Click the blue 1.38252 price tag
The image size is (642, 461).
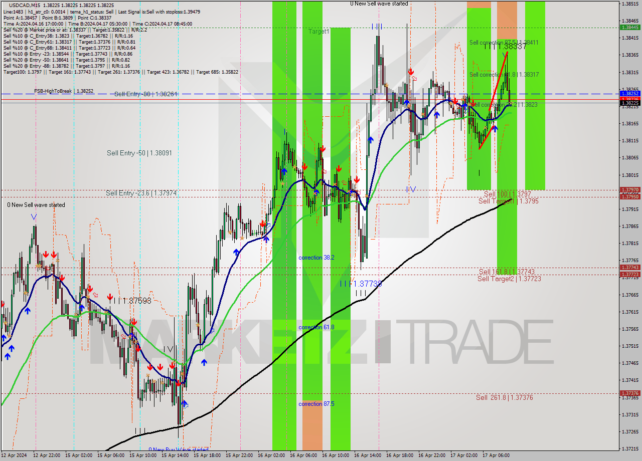click(630, 94)
